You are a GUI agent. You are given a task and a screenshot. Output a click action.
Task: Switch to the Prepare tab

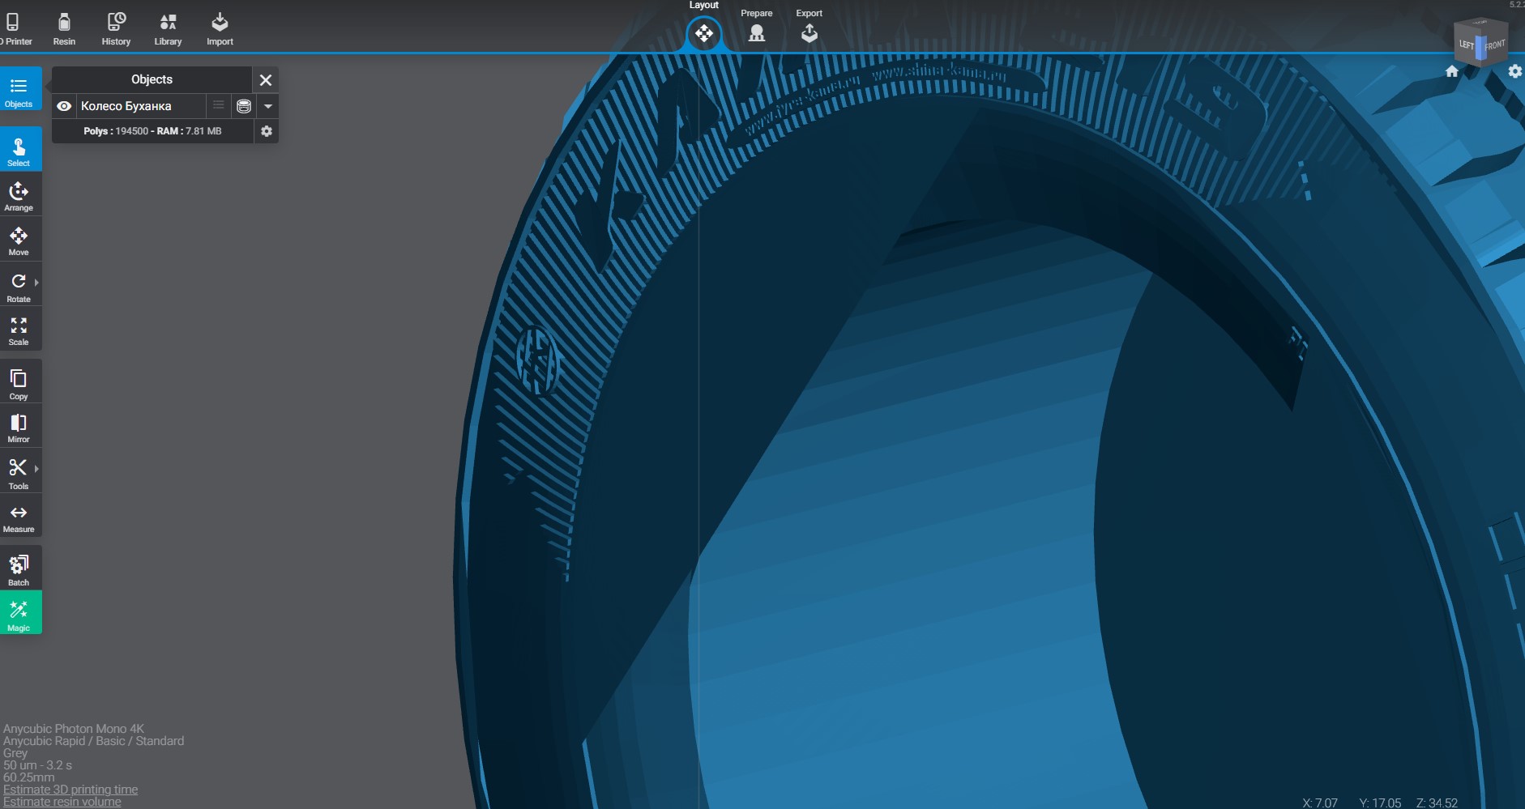[756, 28]
